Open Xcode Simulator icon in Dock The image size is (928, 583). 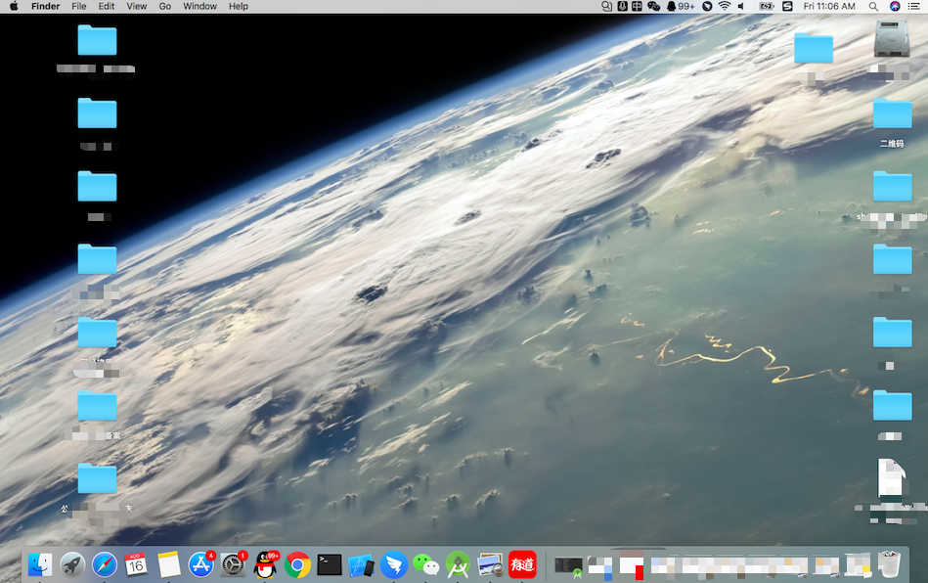361,565
